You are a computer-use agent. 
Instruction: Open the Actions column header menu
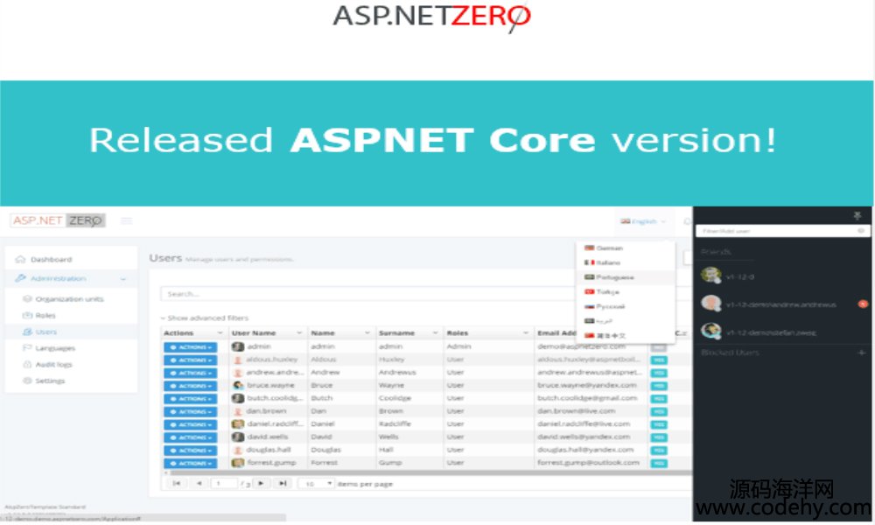(x=220, y=333)
